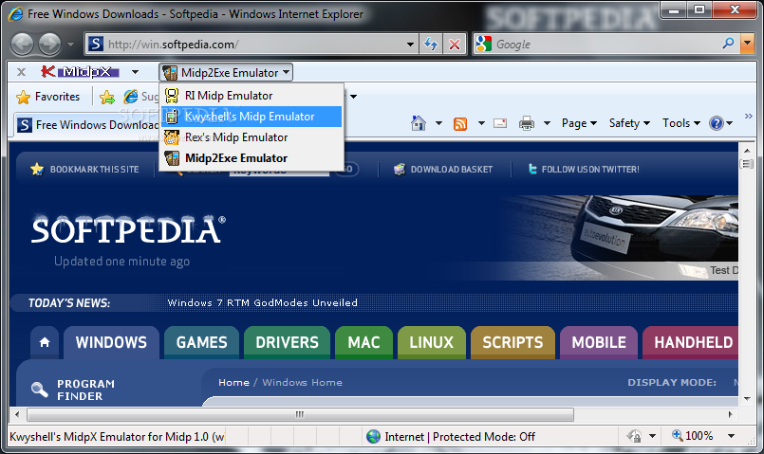Open Windows 7 RTM GodModes Unveiled headline

[x=262, y=302]
